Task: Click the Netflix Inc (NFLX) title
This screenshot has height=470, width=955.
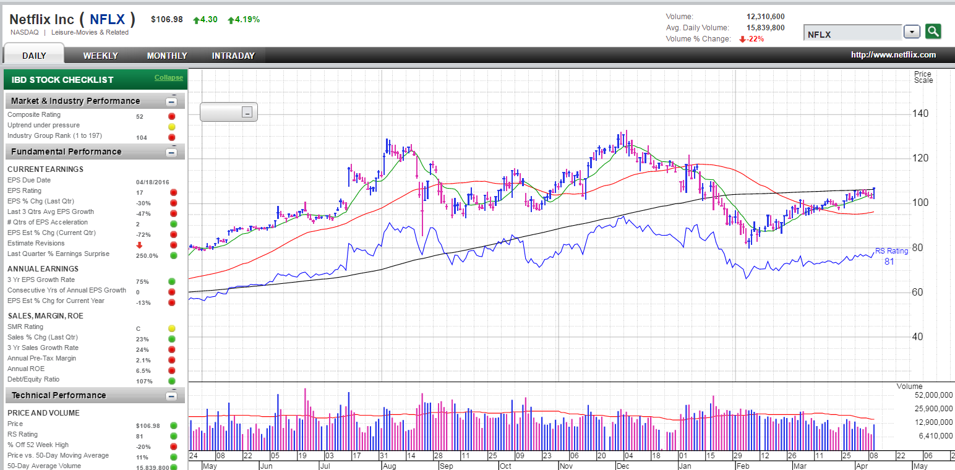Action: pyautogui.click(x=72, y=19)
